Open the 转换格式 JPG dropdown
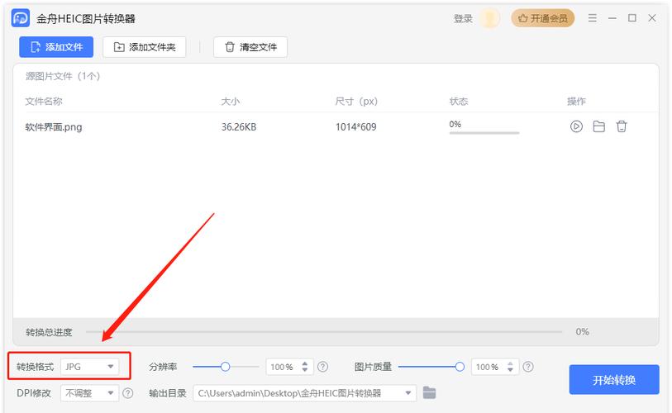672x413 pixels. [89, 367]
